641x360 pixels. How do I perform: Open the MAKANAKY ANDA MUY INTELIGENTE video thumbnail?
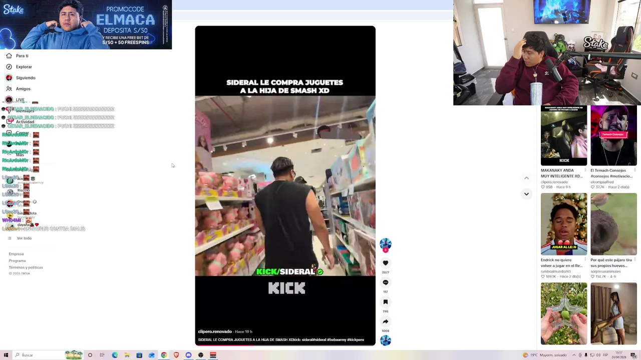click(x=564, y=135)
